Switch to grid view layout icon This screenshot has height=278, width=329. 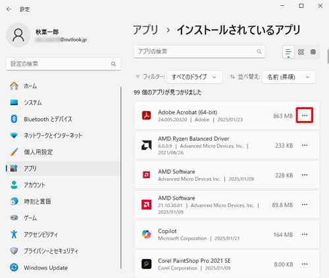pos(301,52)
